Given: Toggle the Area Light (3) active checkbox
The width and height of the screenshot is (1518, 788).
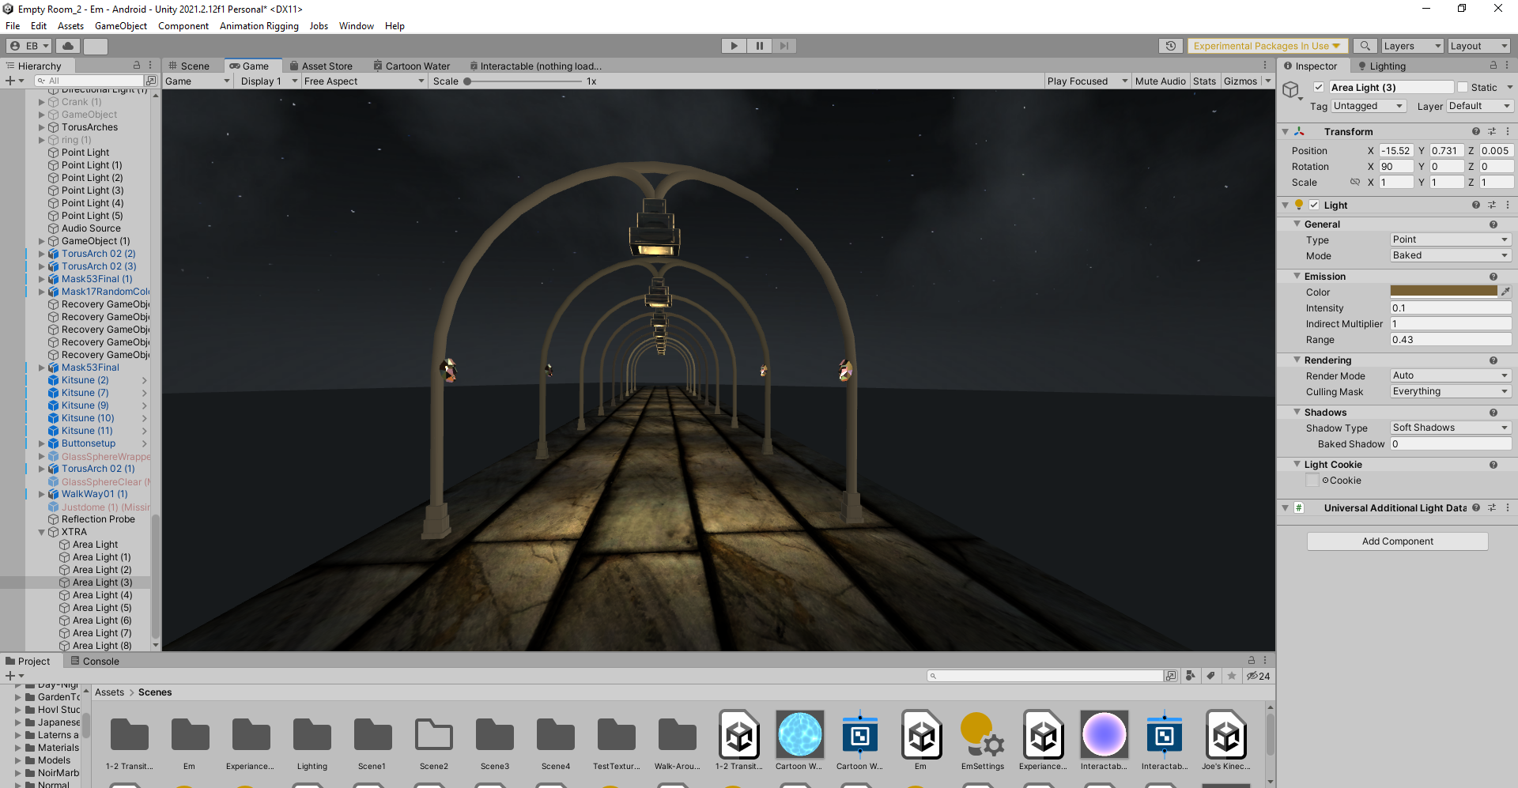Looking at the screenshot, I should (1319, 87).
